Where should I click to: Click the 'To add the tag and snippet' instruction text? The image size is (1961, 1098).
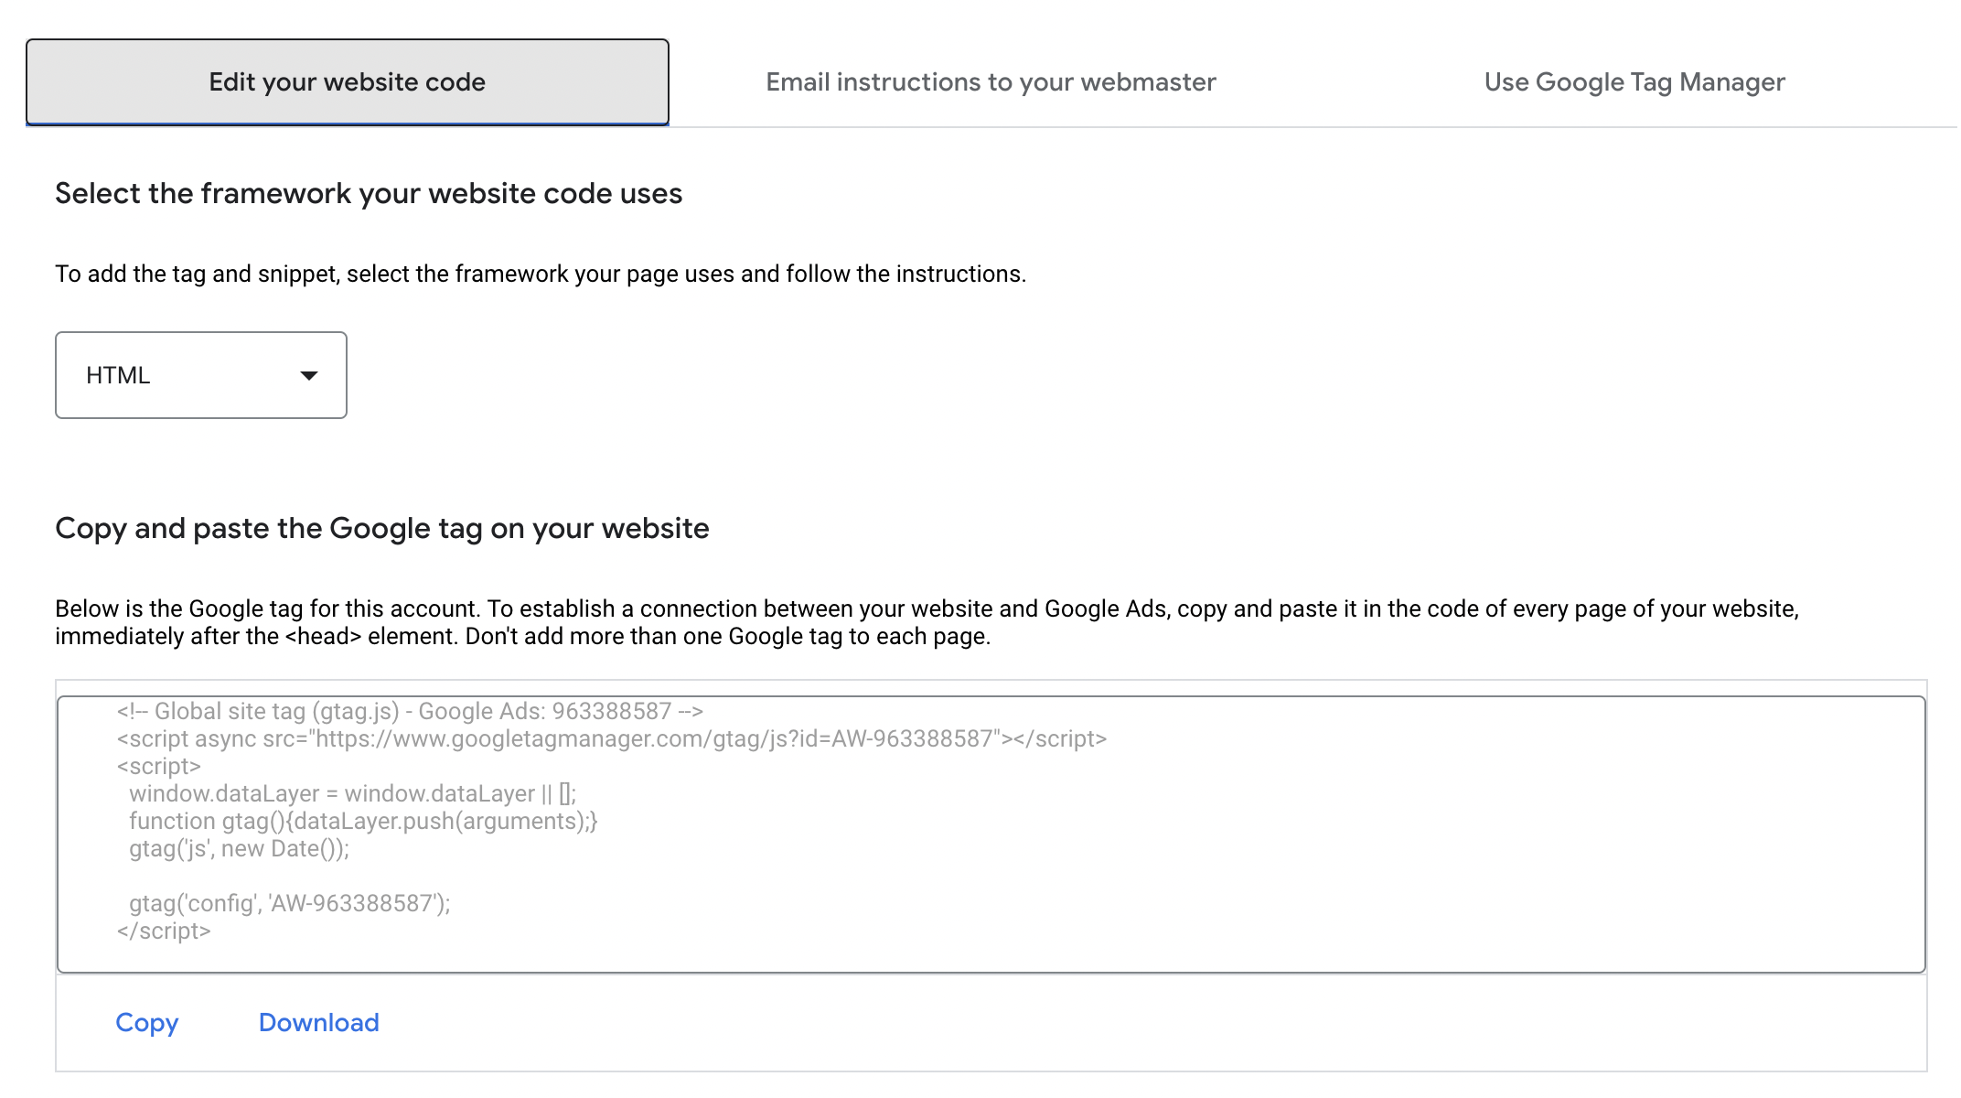click(x=541, y=274)
